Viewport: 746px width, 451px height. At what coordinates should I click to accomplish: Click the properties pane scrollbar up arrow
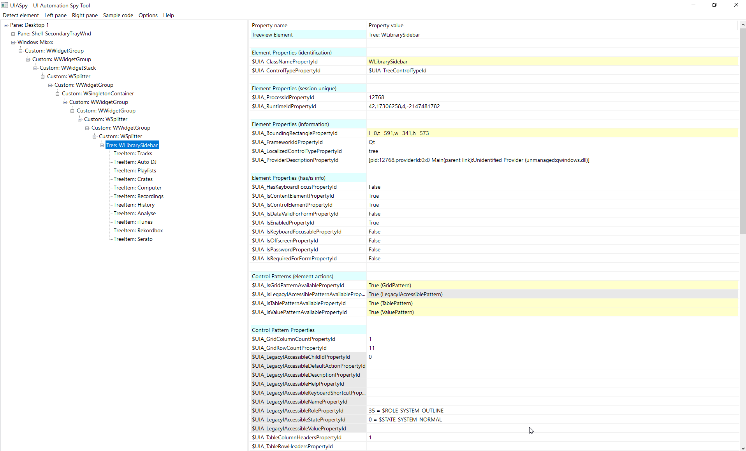(x=742, y=24)
